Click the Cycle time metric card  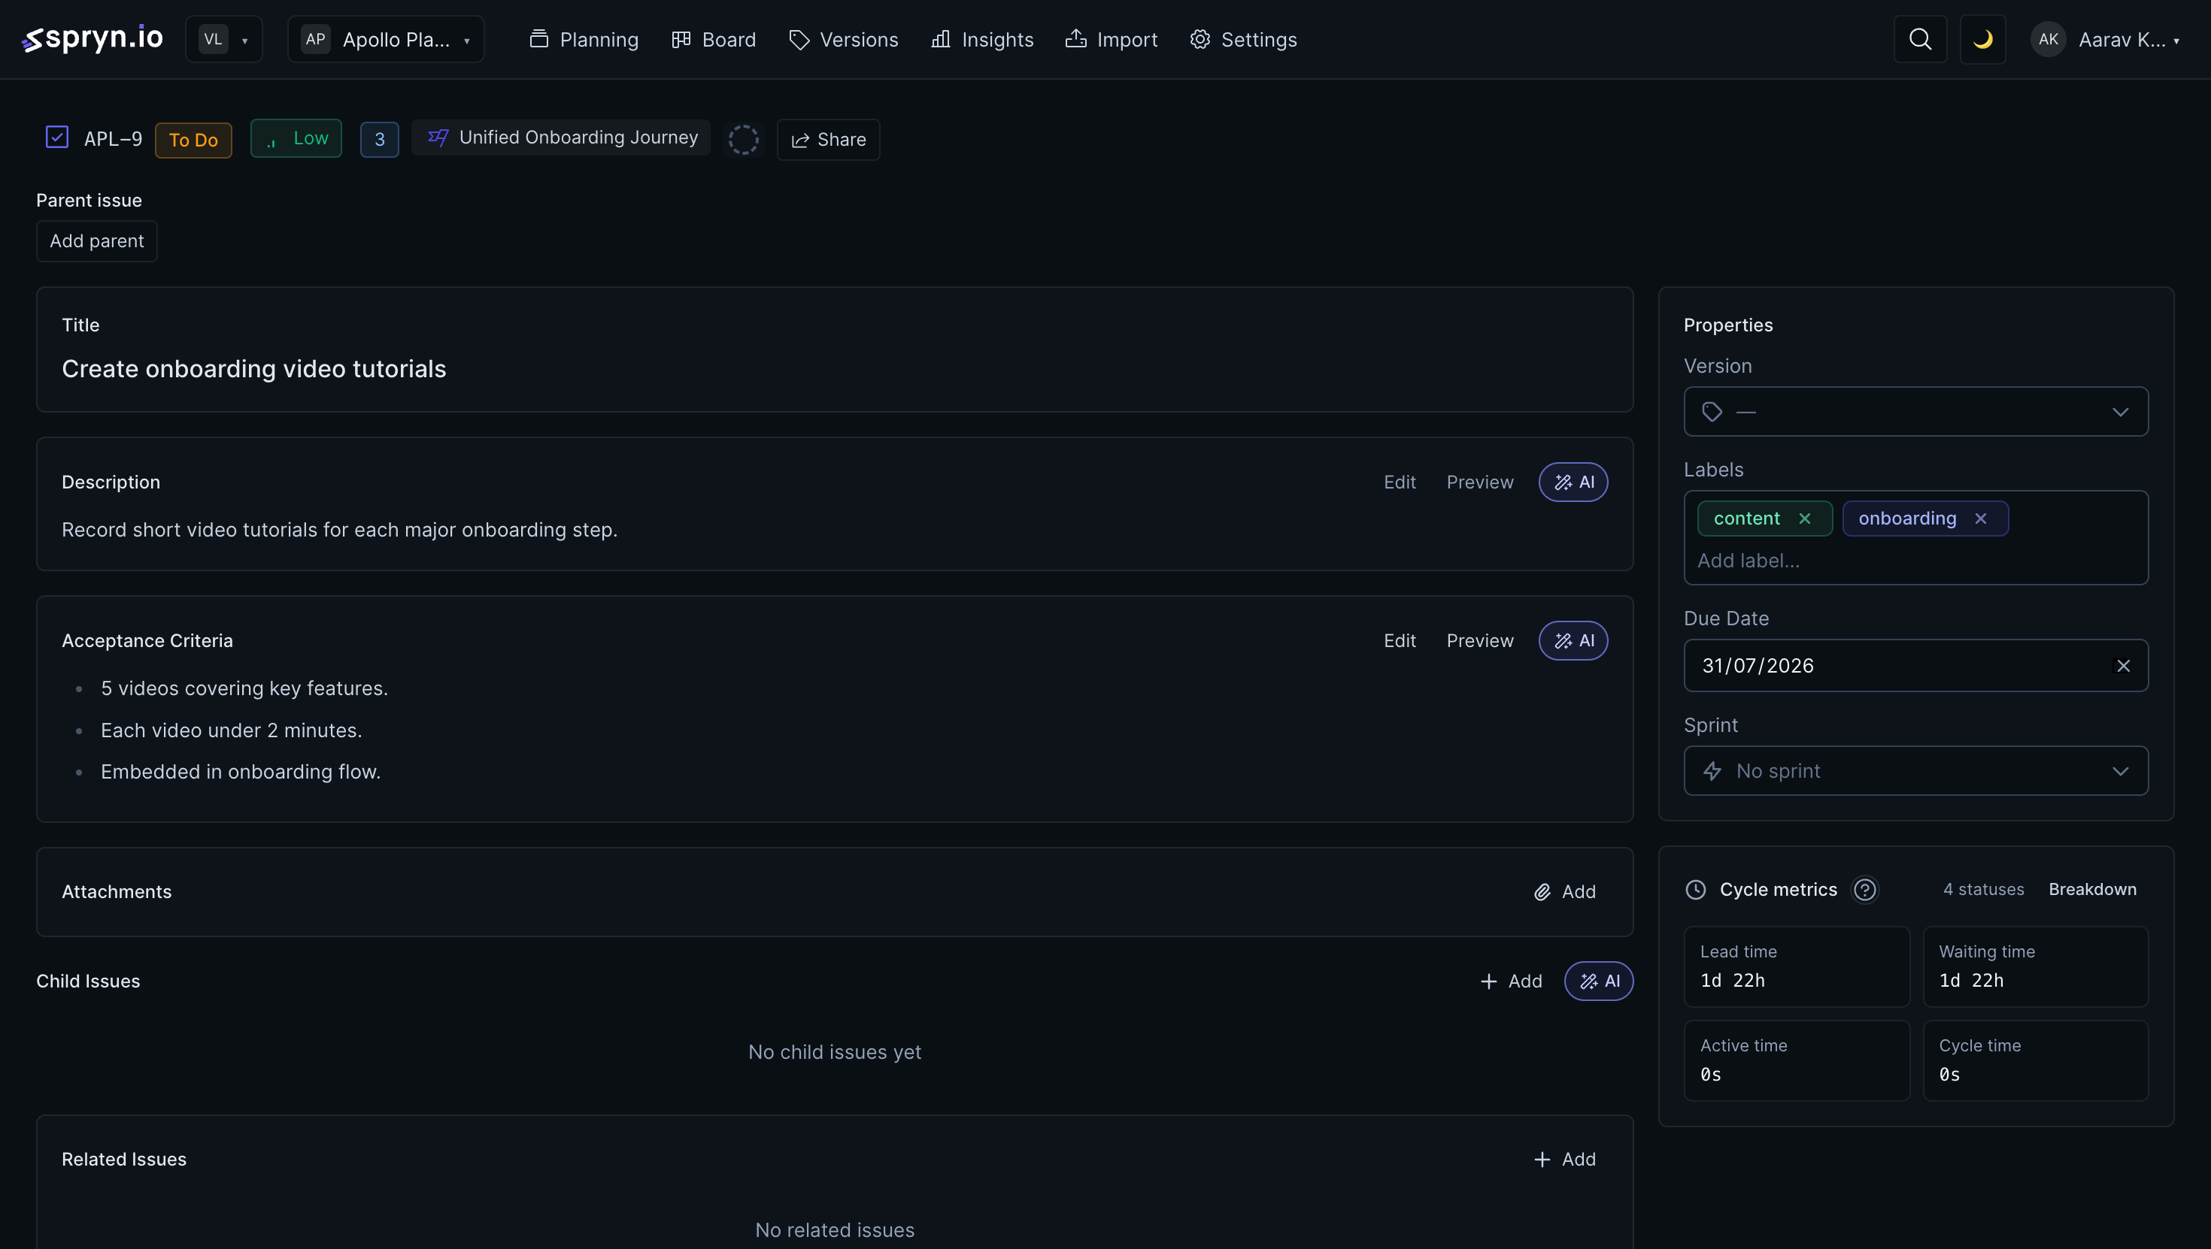click(x=2035, y=1060)
